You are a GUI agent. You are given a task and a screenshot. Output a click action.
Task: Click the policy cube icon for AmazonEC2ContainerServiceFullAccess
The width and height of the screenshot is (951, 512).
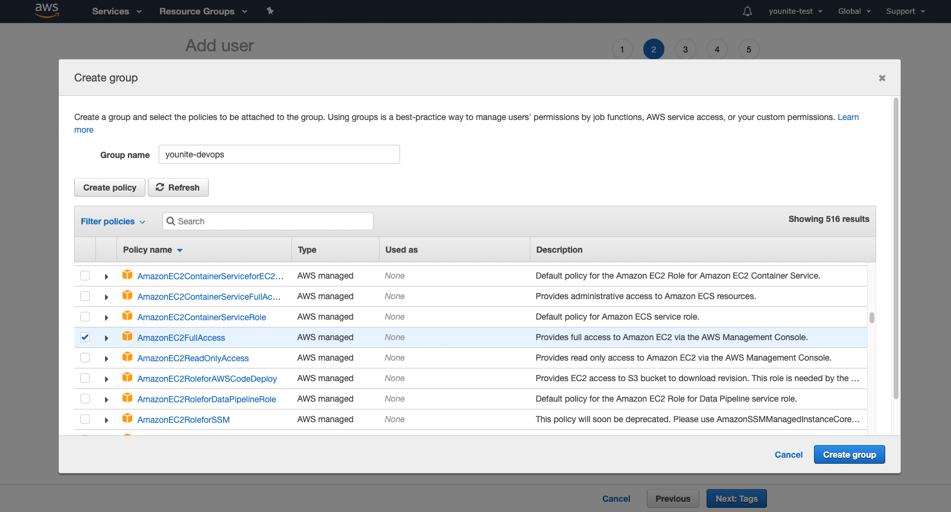tap(127, 296)
